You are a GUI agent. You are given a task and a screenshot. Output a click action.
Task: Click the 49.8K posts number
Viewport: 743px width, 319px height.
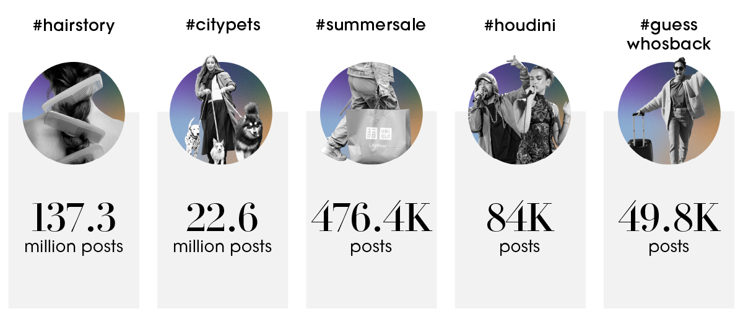[669, 218]
